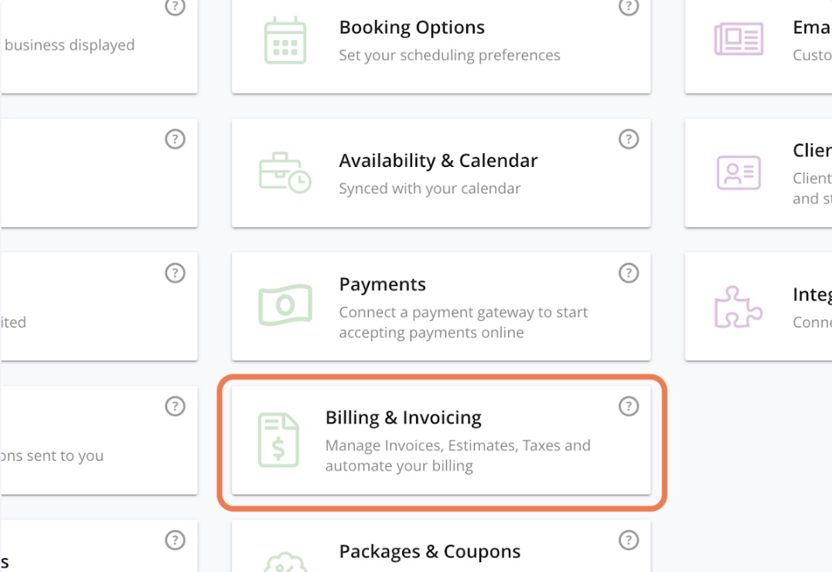
Task: Select the Payments heading
Action: point(382,284)
